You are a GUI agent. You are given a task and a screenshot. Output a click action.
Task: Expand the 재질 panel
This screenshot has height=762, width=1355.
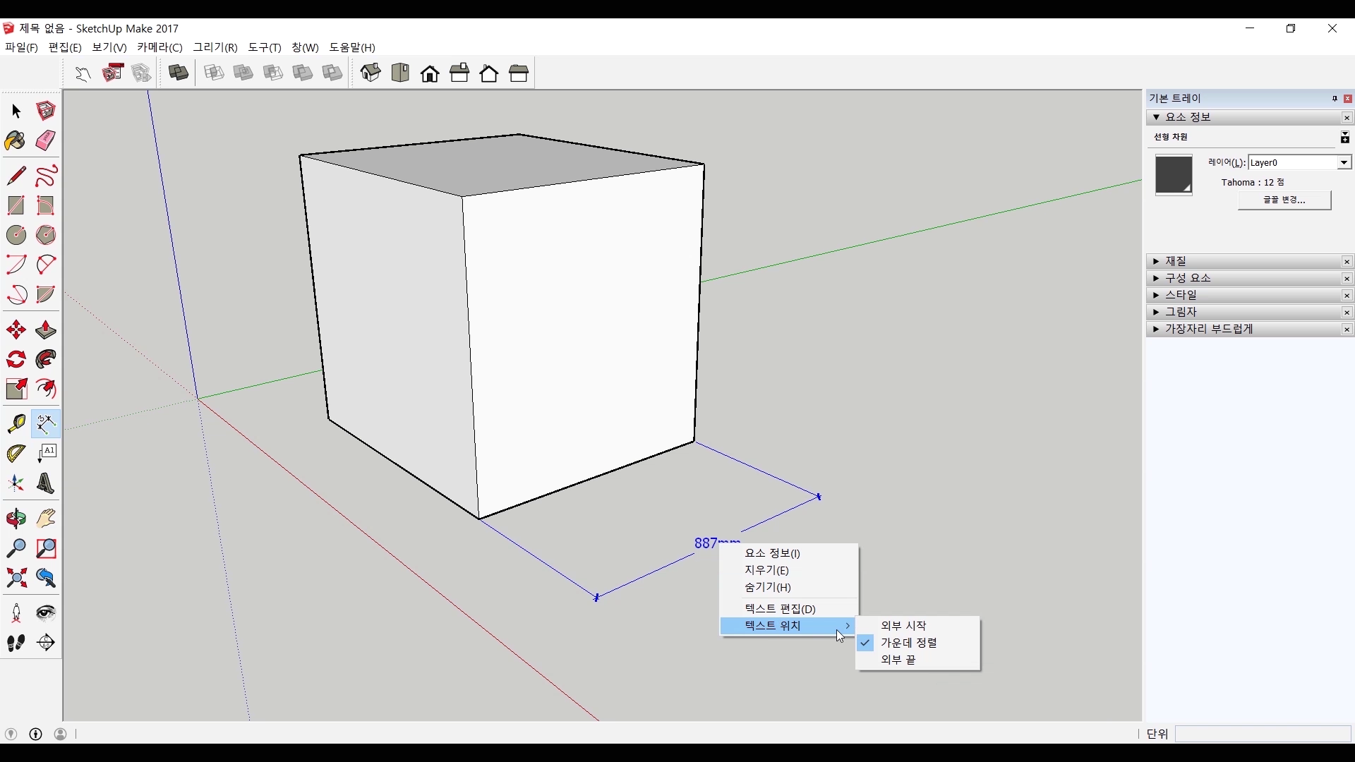coord(1176,261)
